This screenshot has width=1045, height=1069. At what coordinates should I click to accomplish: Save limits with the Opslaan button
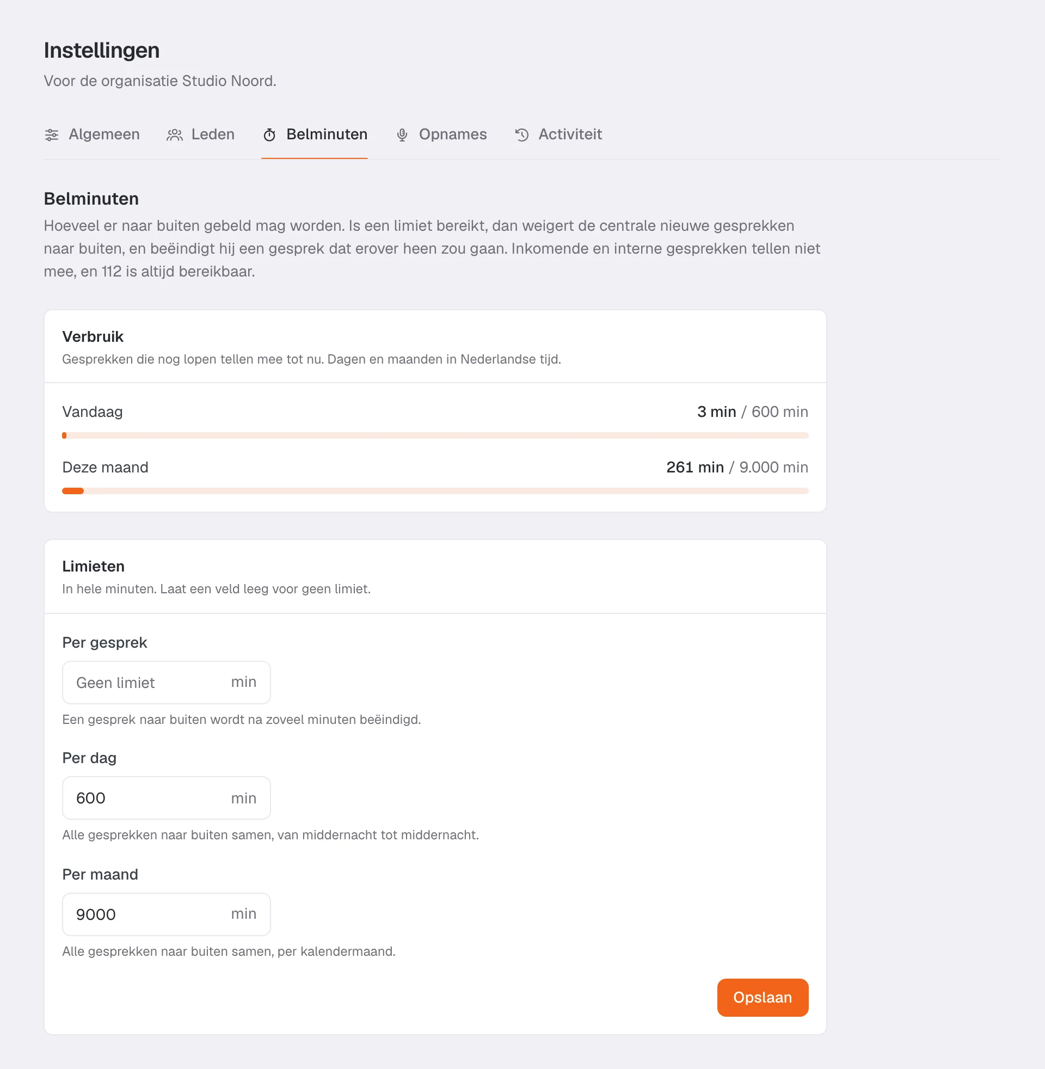click(763, 997)
